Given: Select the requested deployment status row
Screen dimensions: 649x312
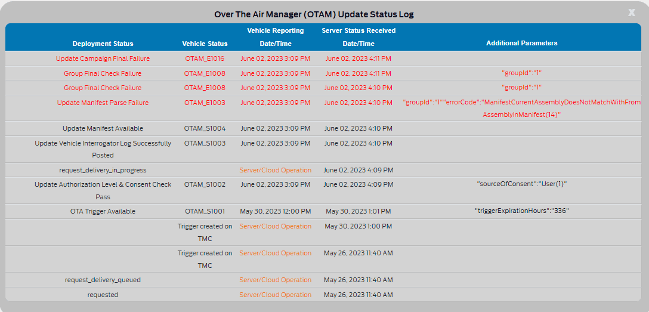Looking at the screenshot, I should tap(103, 295).
